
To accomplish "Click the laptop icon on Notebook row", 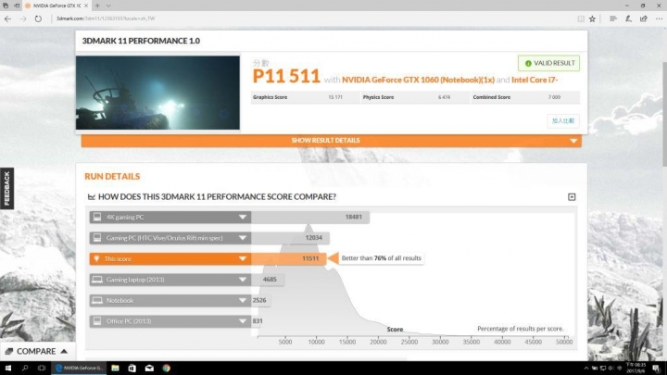I will (x=97, y=301).
